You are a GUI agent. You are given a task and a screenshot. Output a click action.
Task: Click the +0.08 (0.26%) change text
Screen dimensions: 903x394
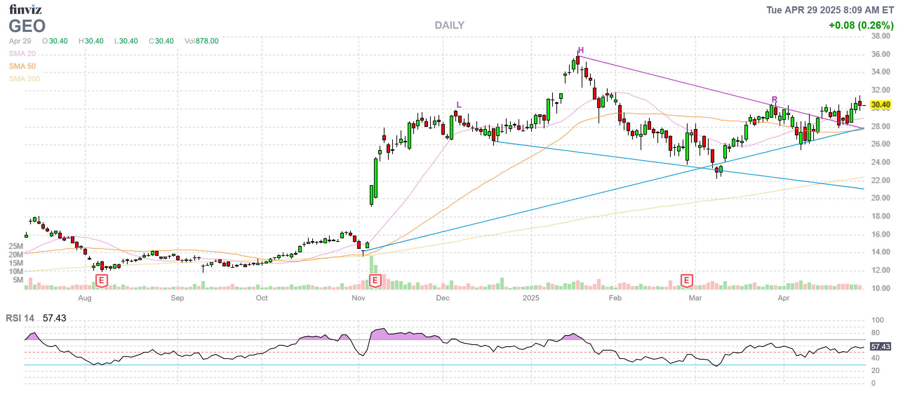coord(861,25)
